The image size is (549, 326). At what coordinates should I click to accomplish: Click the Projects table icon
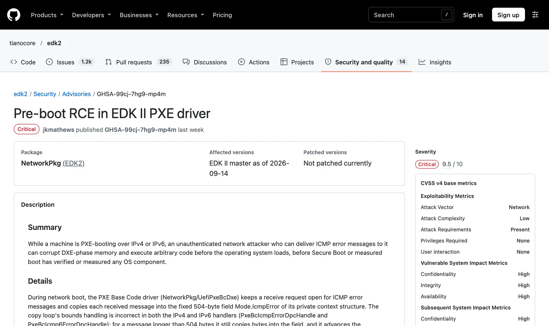(284, 62)
